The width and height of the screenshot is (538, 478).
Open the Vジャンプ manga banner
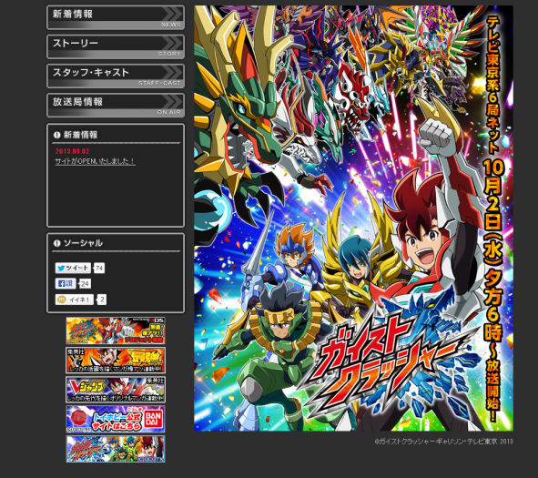tap(116, 390)
